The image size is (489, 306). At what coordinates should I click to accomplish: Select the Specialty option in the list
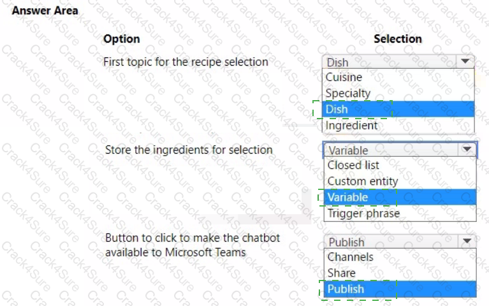click(347, 93)
